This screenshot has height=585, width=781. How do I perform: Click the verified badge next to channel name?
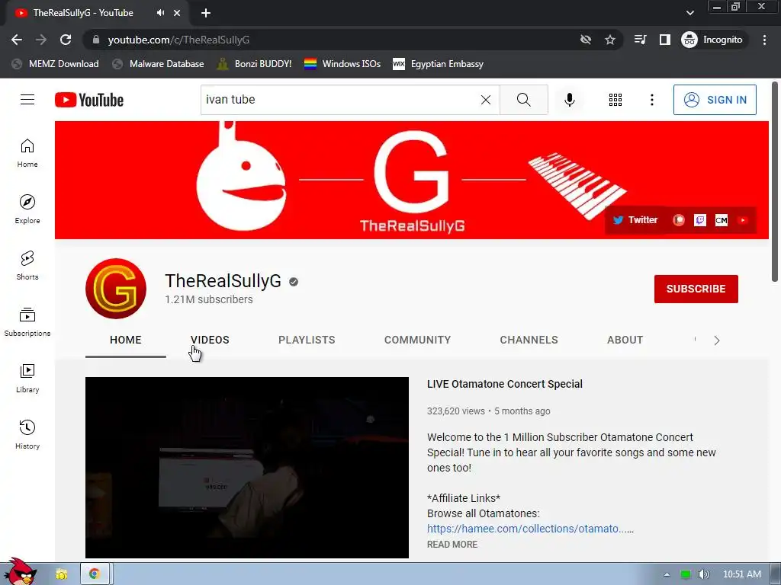[x=294, y=282]
